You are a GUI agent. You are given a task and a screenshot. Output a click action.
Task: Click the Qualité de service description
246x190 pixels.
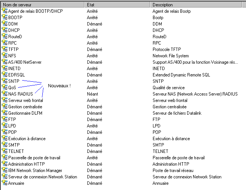tap(169, 88)
